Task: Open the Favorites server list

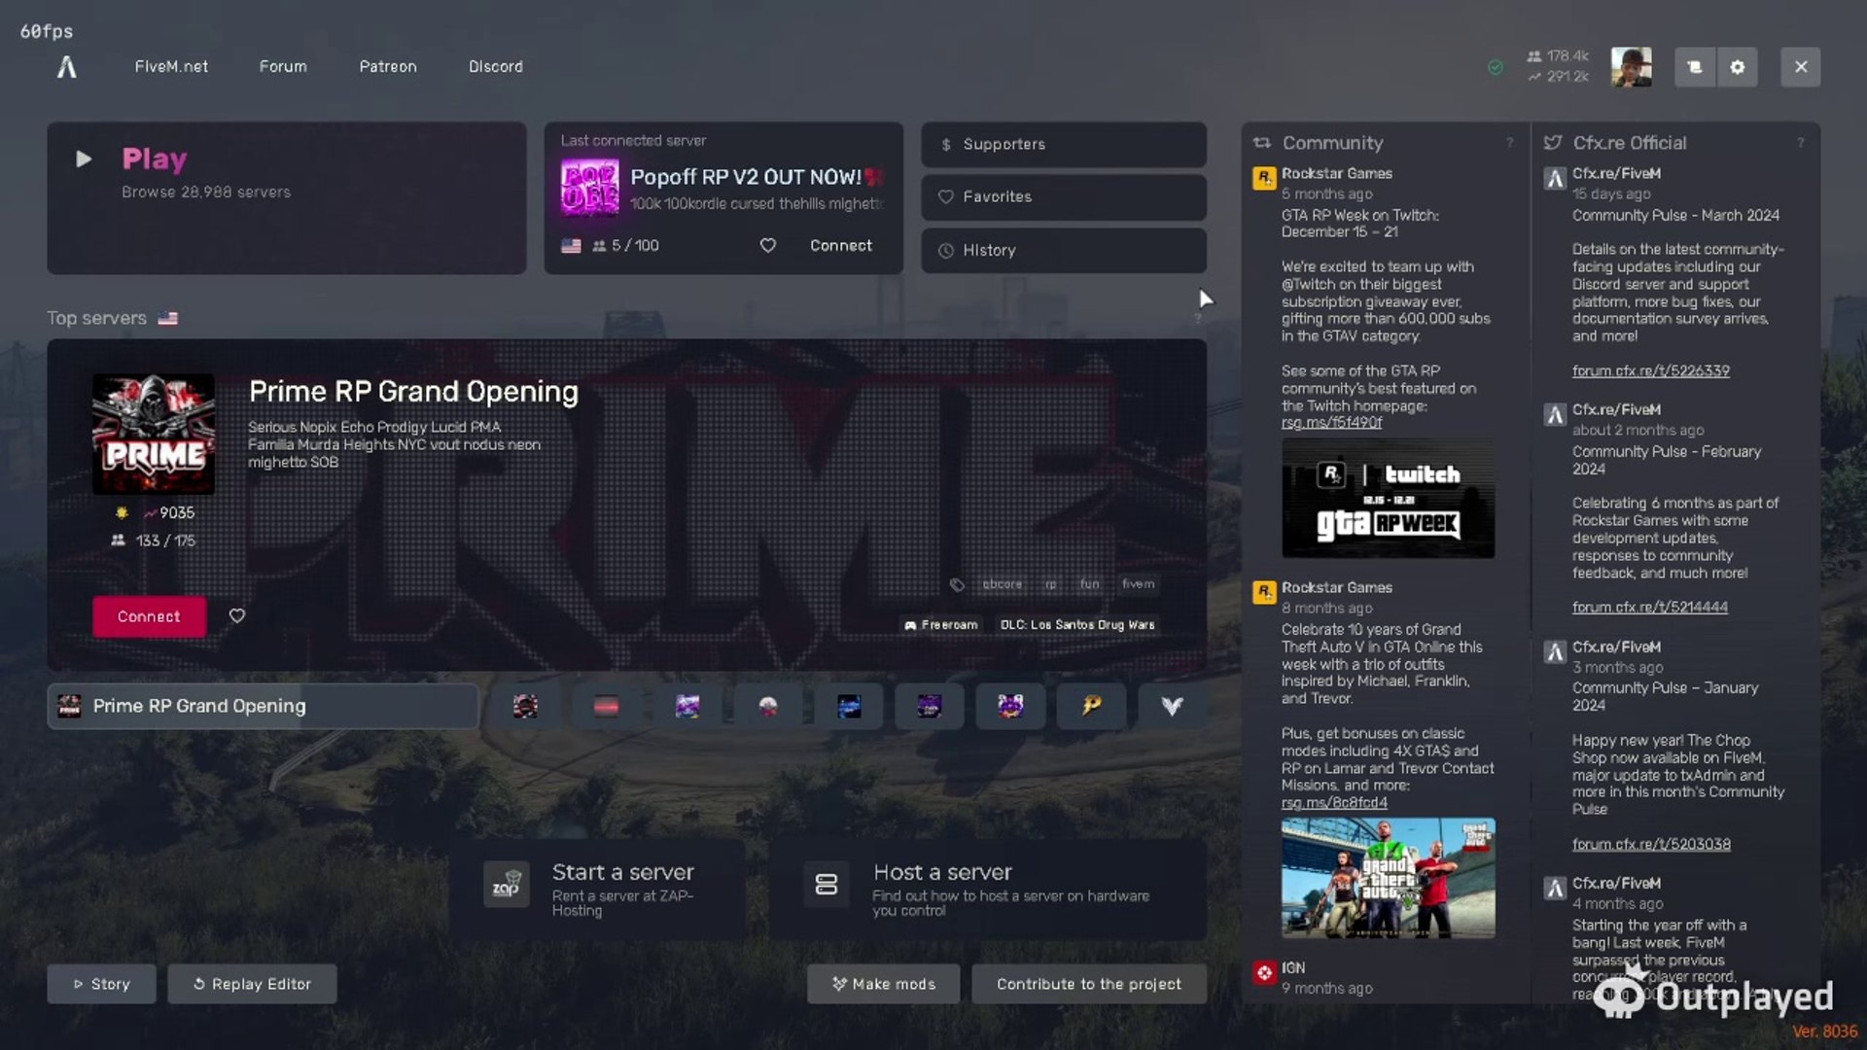Action: 1064,196
